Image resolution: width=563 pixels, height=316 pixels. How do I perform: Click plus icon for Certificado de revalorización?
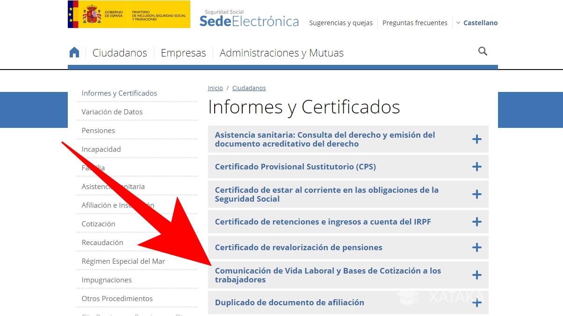pos(476,247)
